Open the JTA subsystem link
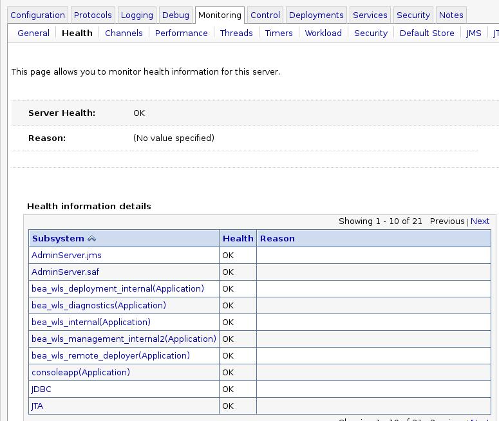This screenshot has height=421, width=499. click(x=37, y=406)
